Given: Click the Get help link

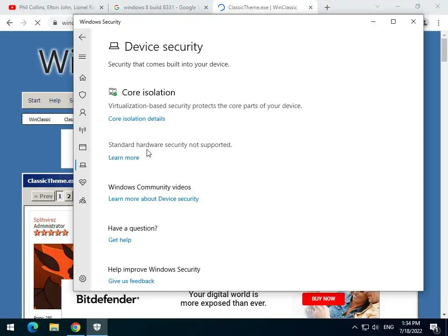Looking at the screenshot, I should pyautogui.click(x=120, y=240).
